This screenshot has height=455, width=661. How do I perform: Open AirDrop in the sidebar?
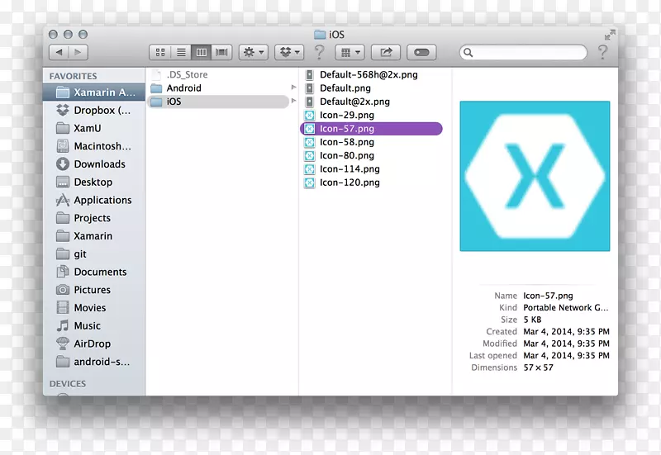click(94, 344)
